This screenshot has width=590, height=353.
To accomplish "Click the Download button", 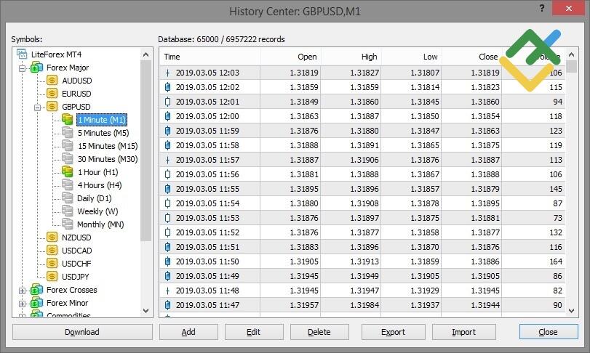I will pyautogui.click(x=82, y=332).
